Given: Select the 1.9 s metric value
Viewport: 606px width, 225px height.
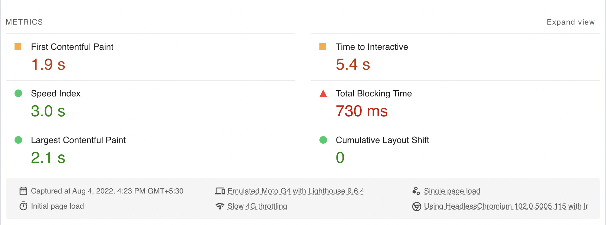Looking at the screenshot, I should point(48,64).
